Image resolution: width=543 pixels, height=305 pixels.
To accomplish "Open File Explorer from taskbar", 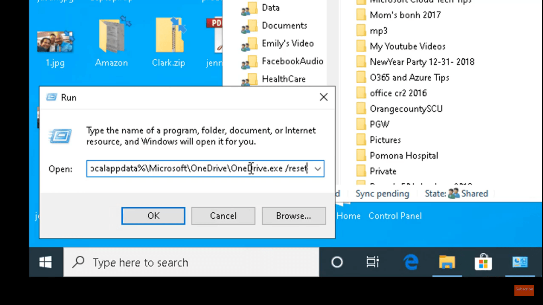I will pyautogui.click(x=447, y=262).
